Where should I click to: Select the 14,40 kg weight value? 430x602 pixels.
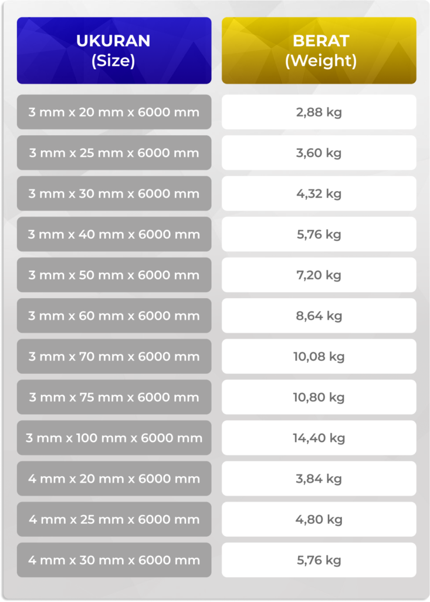tap(319, 438)
